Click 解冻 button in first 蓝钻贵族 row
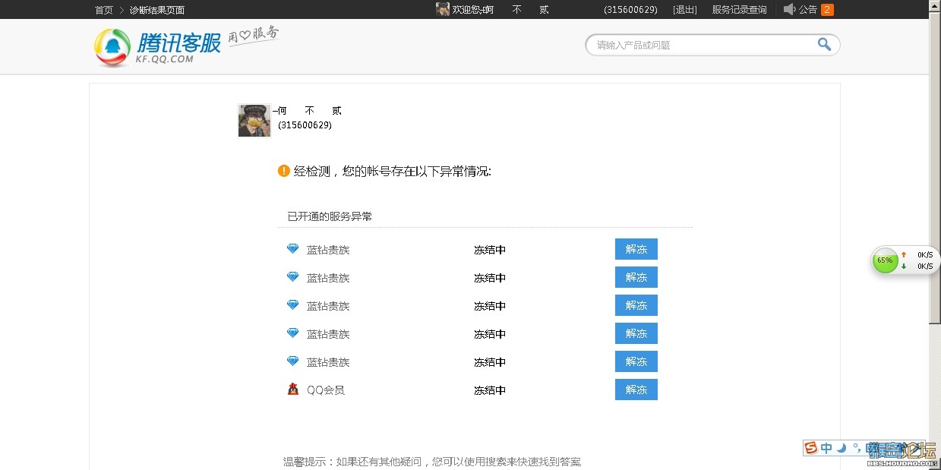941x470 pixels. pos(636,249)
